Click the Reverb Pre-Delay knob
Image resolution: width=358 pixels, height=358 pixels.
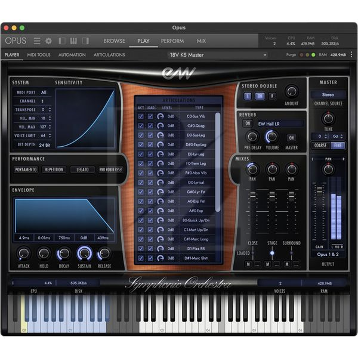click(x=252, y=137)
